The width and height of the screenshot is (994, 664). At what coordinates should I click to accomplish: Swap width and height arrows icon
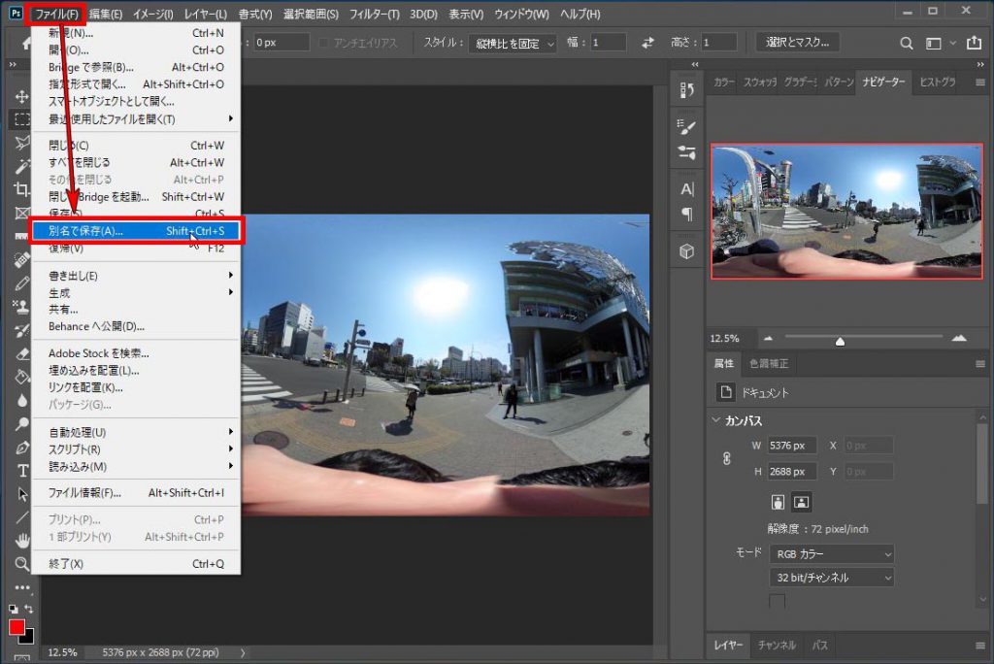[647, 43]
